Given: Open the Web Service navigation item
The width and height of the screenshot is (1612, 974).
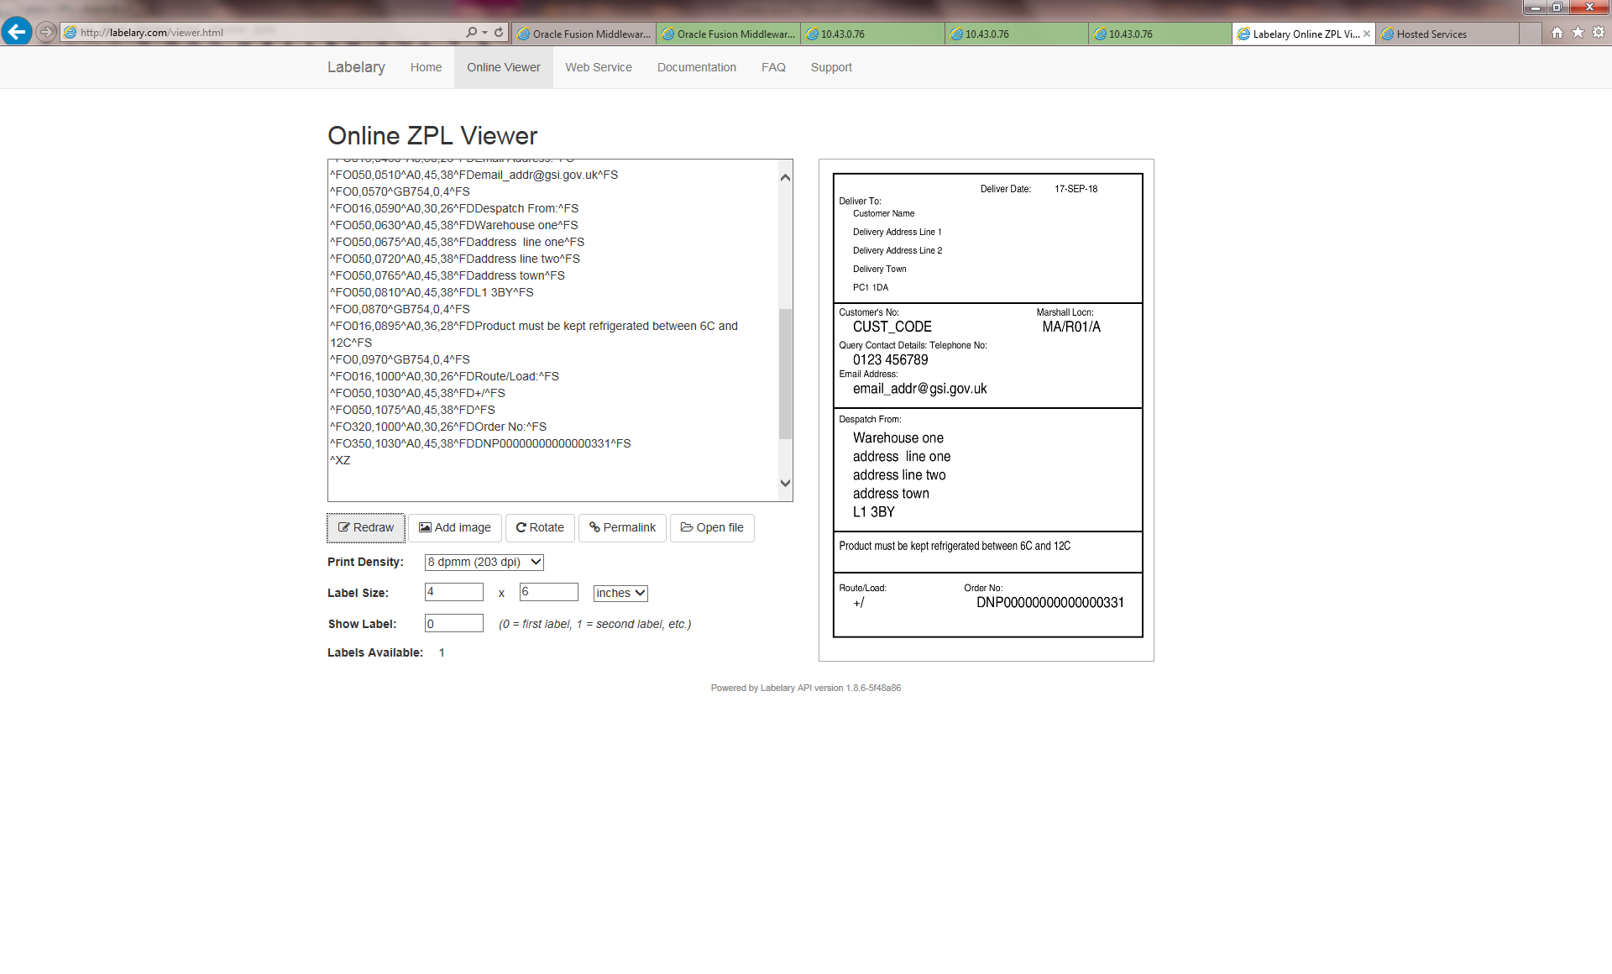Looking at the screenshot, I should pyautogui.click(x=599, y=67).
